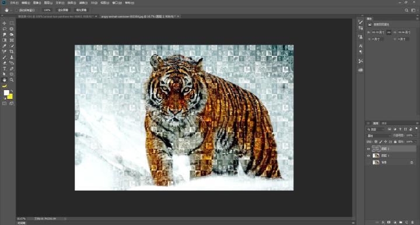Open the Character panel icon
The image size is (420, 225).
pos(360,46)
